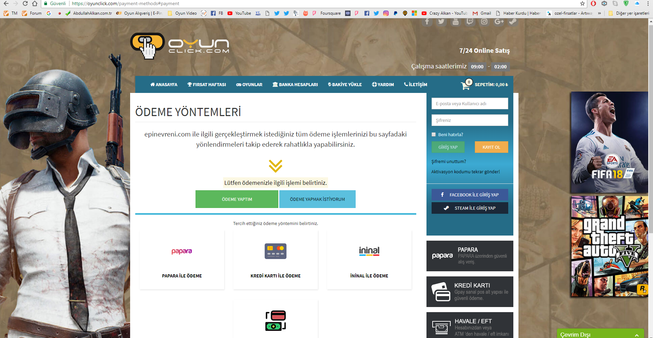The image size is (653, 338).
Task: Click FACEBOOK İLE GİRİŞ YAP button
Action: (x=470, y=195)
